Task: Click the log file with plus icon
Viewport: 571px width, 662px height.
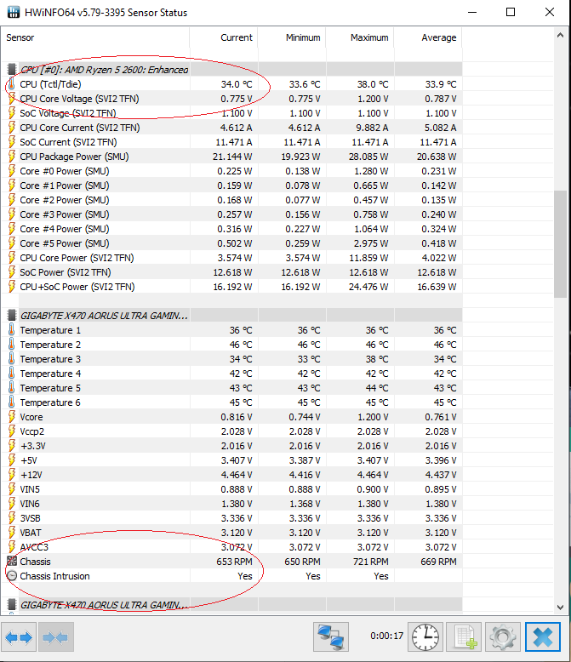Action: tap(464, 636)
